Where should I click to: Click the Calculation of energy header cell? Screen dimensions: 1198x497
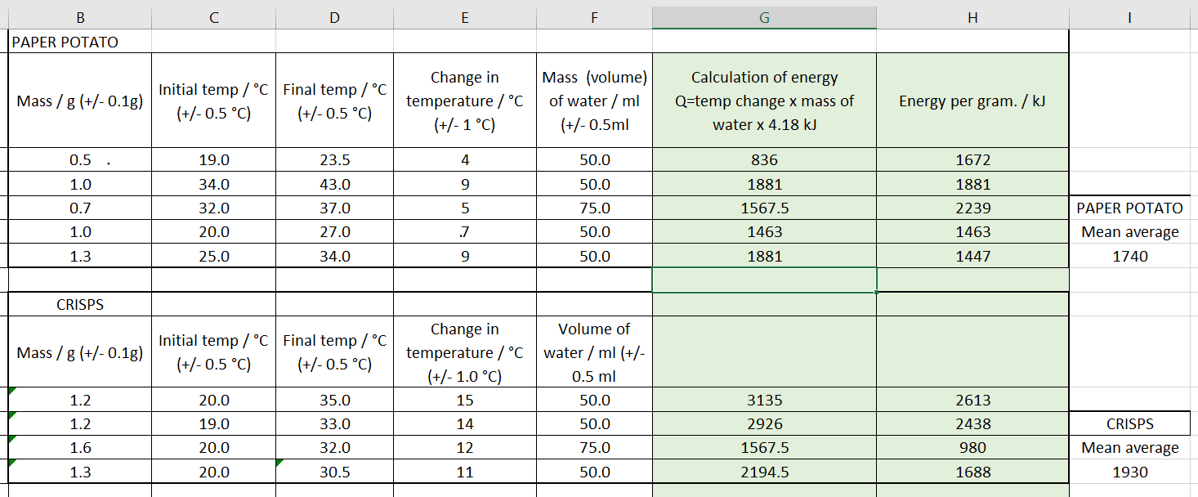[764, 101]
